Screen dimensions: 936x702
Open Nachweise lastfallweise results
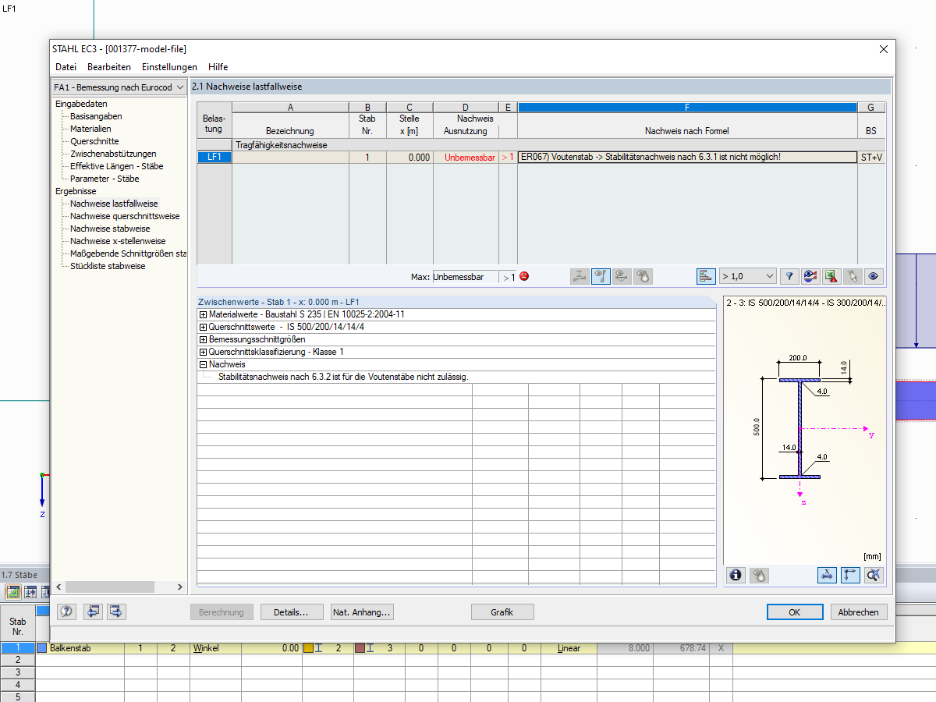pyautogui.click(x=114, y=204)
